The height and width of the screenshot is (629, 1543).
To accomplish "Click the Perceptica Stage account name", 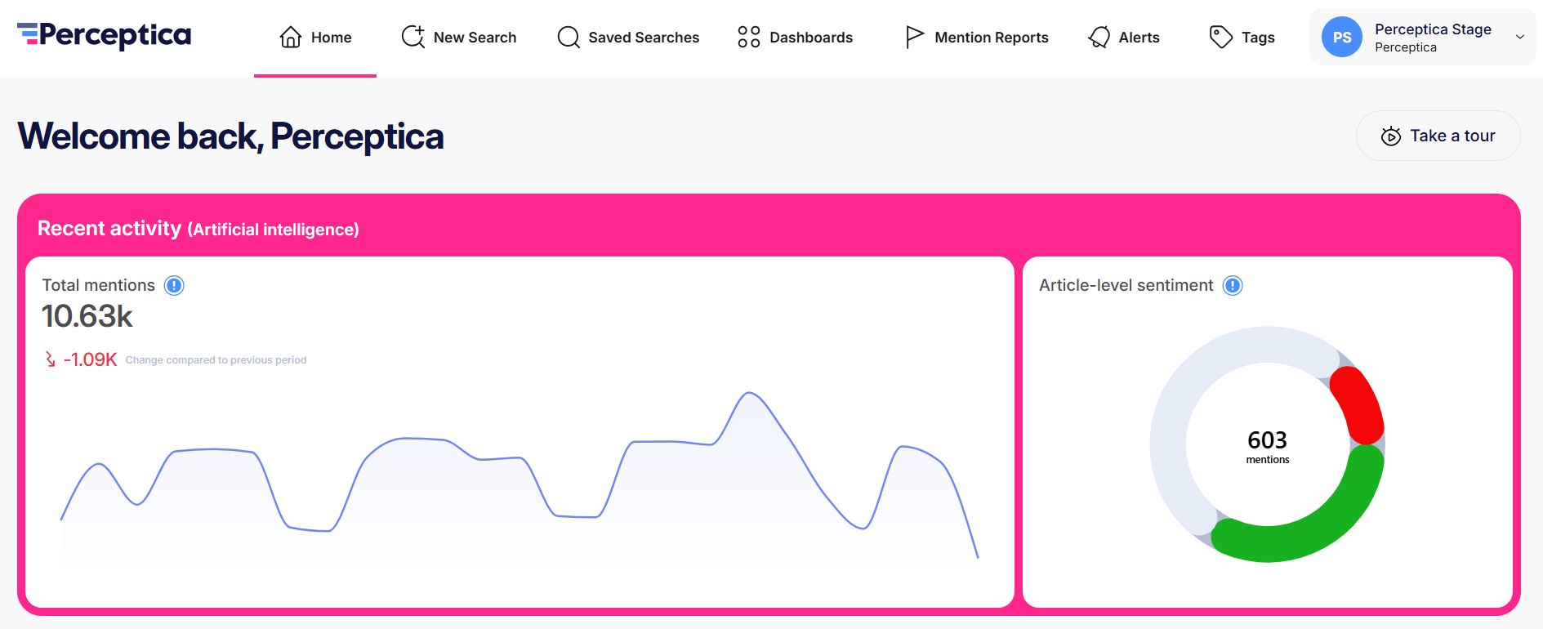I will pyautogui.click(x=1433, y=29).
